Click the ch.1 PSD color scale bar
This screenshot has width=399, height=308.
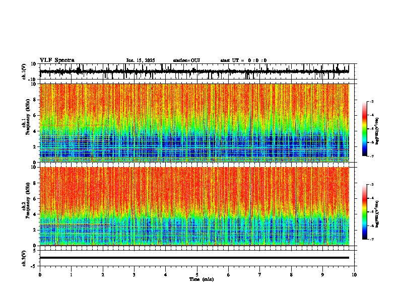[x=365, y=129]
